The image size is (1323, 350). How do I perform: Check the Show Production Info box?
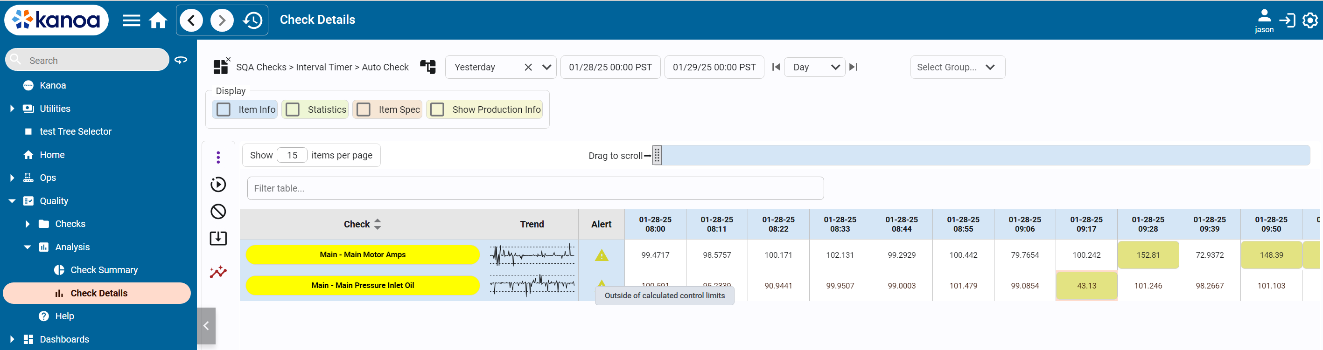438,110
